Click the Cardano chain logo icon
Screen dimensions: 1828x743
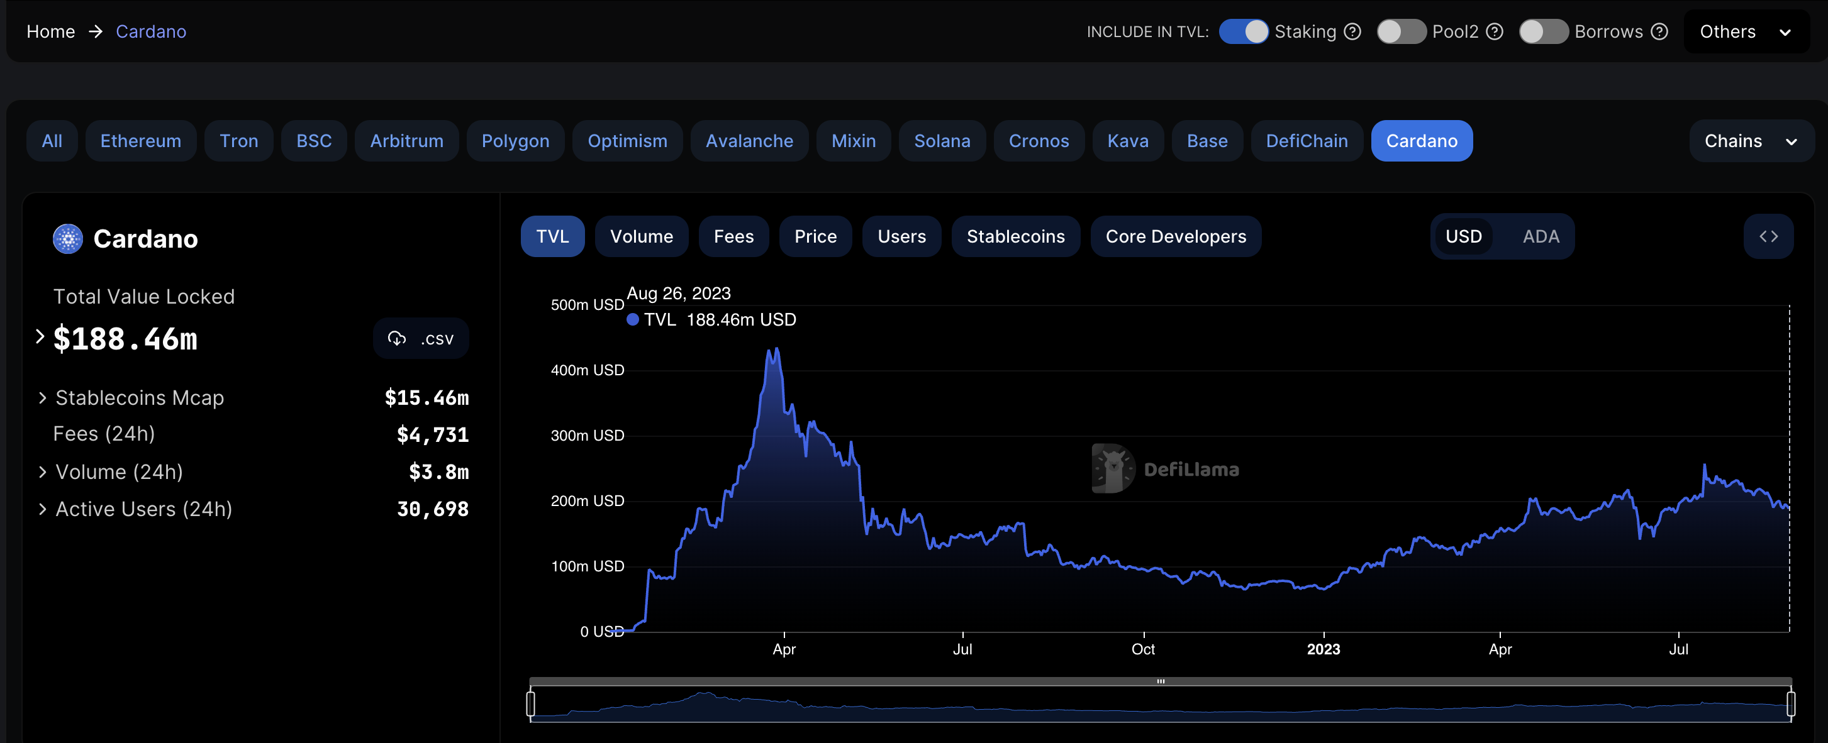point(68,238)
